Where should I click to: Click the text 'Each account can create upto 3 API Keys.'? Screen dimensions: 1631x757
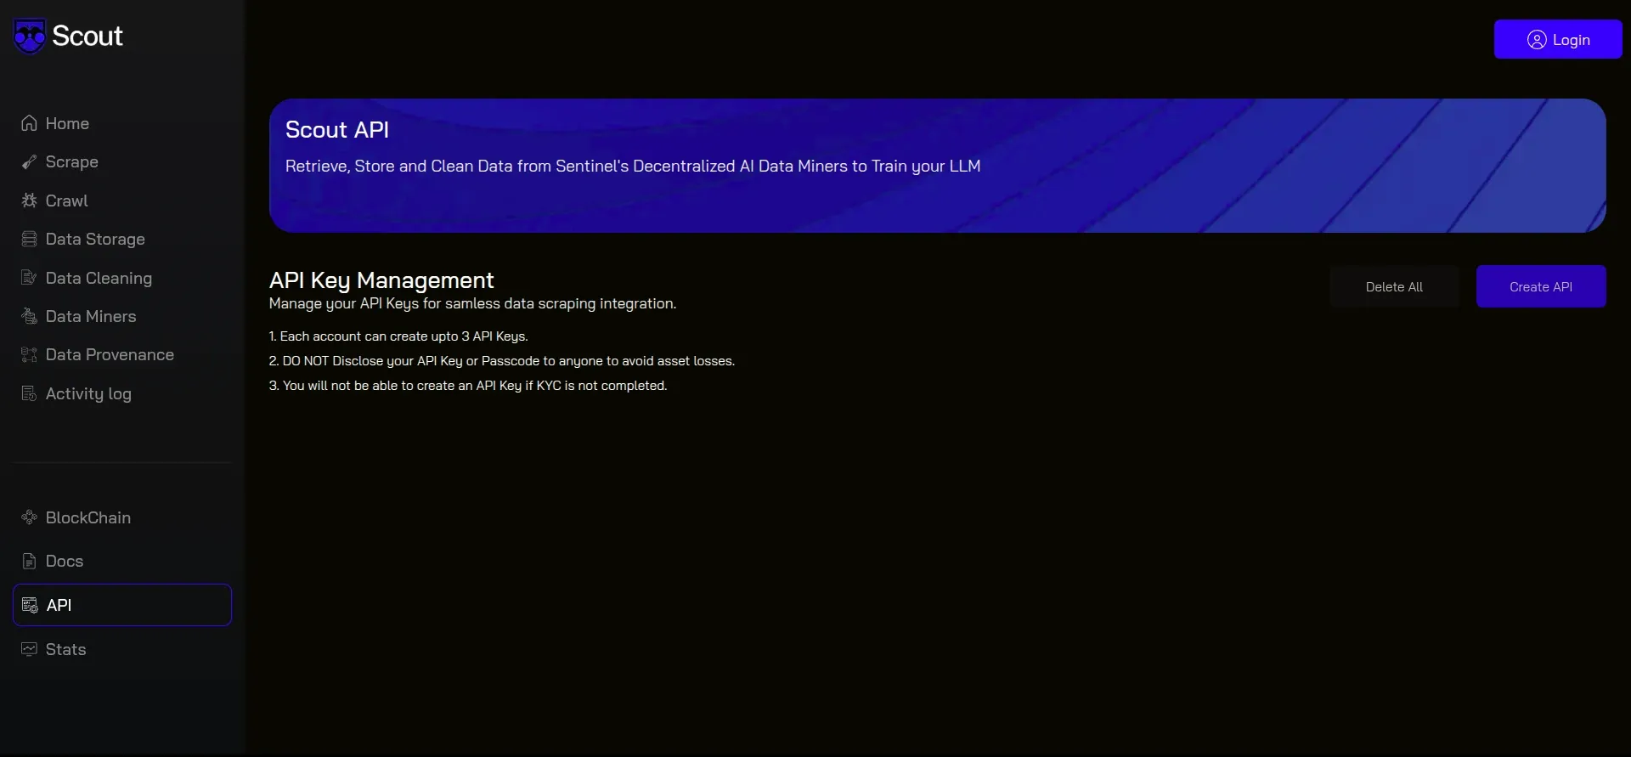398,336
